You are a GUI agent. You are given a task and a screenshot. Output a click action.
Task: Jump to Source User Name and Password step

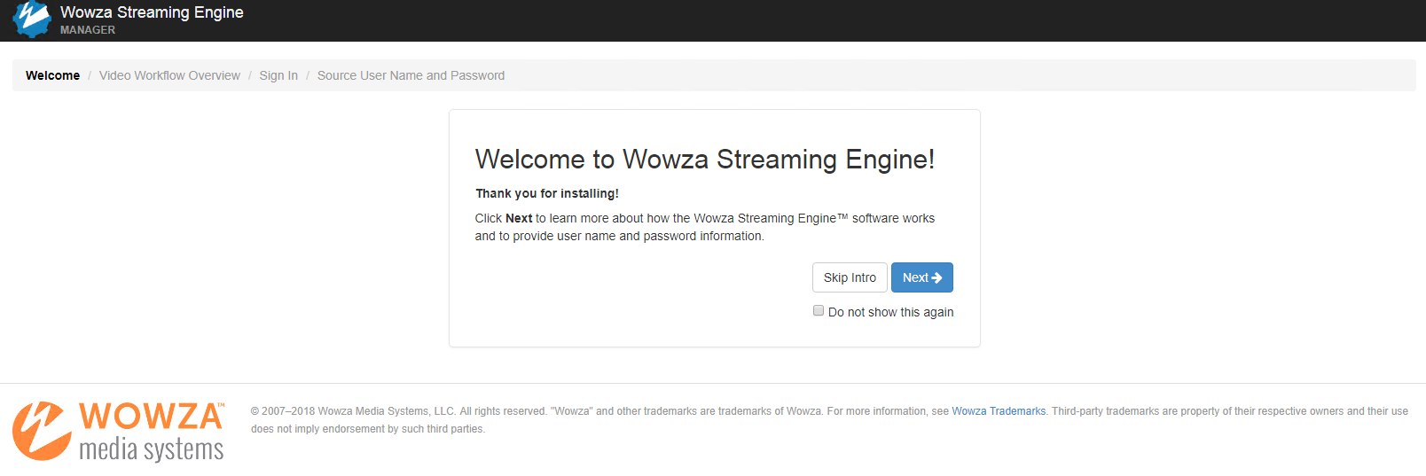point(411,75)
